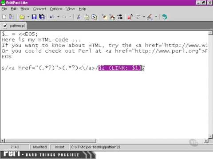Open Find with the flashlight icon
This screenshot has height=159, width=213.
click(104, 17)
